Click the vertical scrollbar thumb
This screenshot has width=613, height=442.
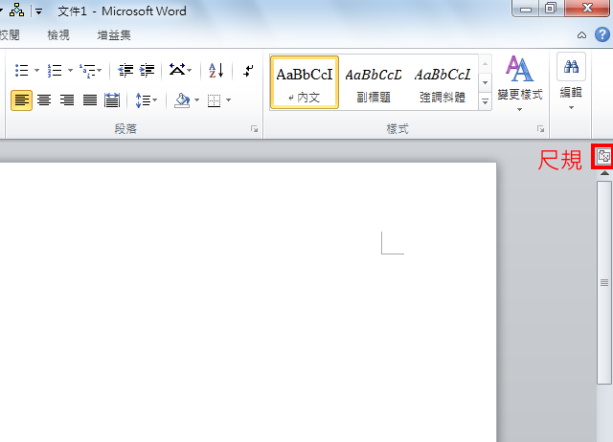[604, 282]
